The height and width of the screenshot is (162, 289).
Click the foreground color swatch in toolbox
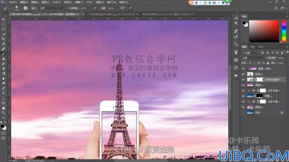(x=2, y=126)
